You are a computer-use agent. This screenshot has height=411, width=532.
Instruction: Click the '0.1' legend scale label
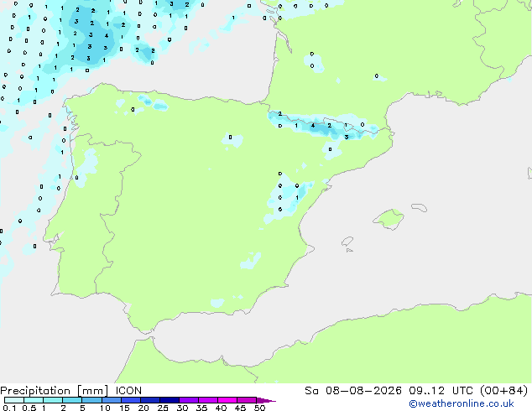pyautogui.click(x=9, y=408)
